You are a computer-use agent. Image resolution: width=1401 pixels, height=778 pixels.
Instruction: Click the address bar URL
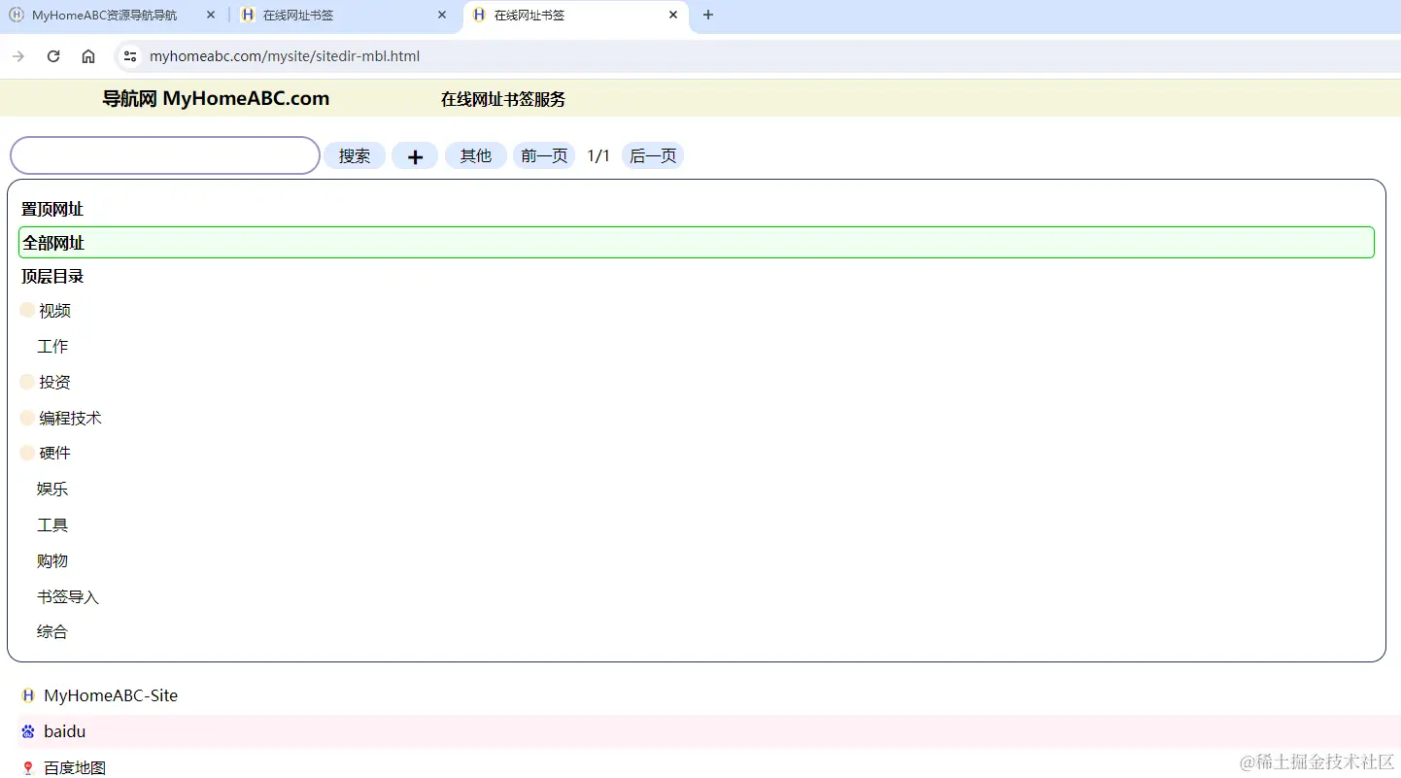pos(285,56)
